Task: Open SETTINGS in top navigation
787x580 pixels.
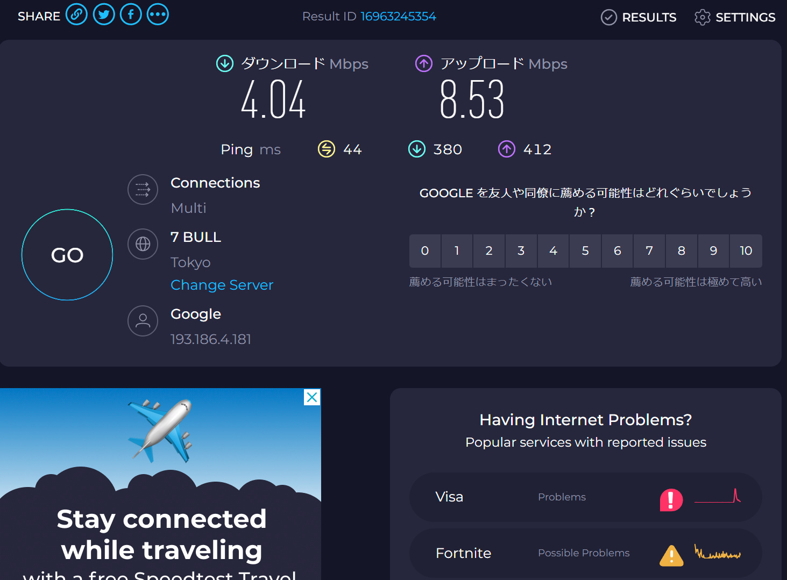Action: point(735,17)
